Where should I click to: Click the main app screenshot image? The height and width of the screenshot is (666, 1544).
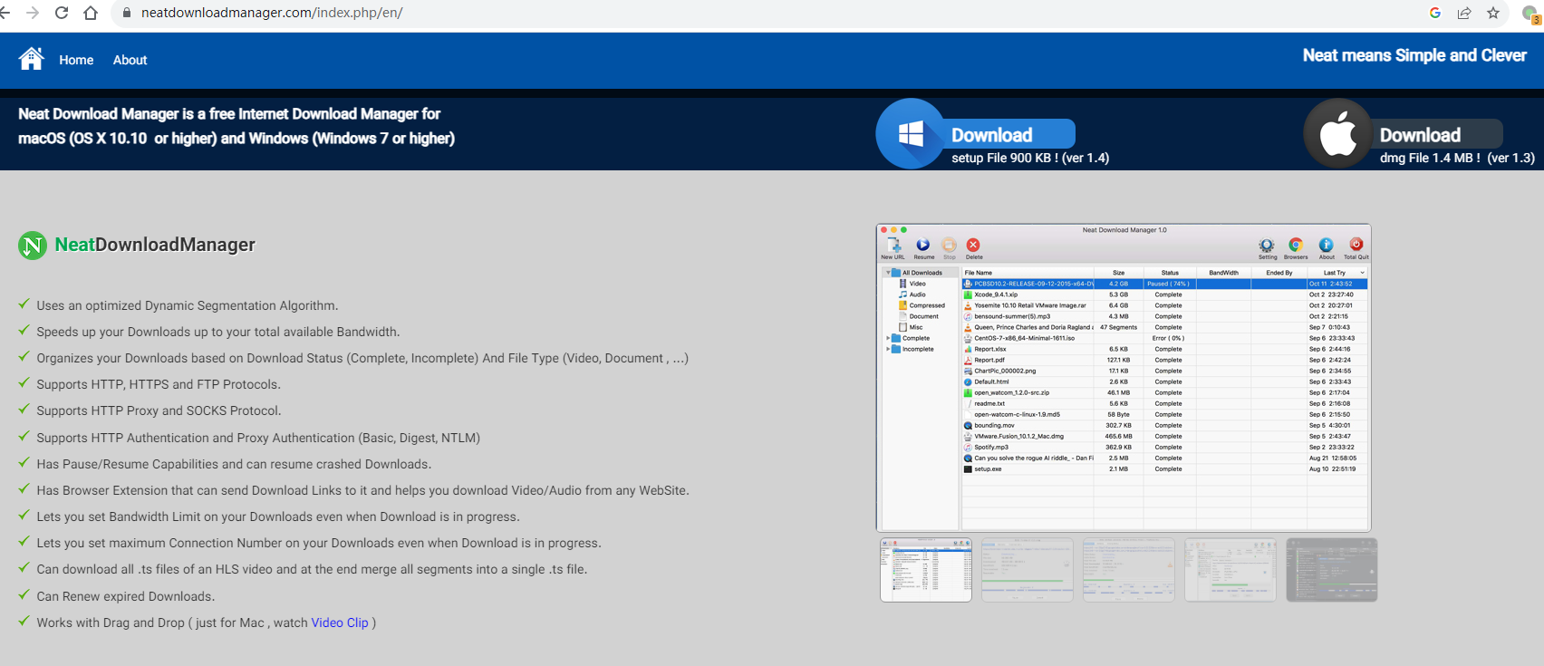pyautogui.click(x=1124, y=378)
